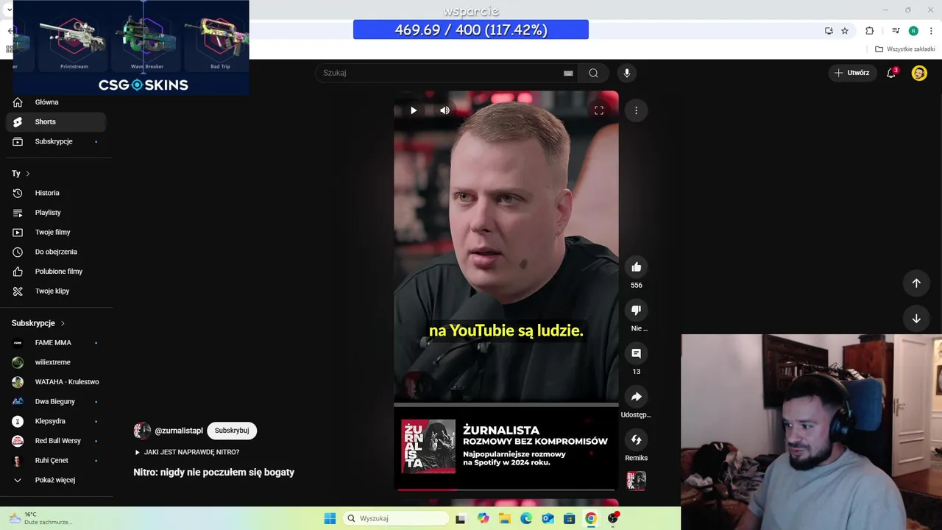Image resolution: width=942 pixels, height=530 pixels.
Task: Open the Shorts fullscreen view
Action: [x=599, y=110]
